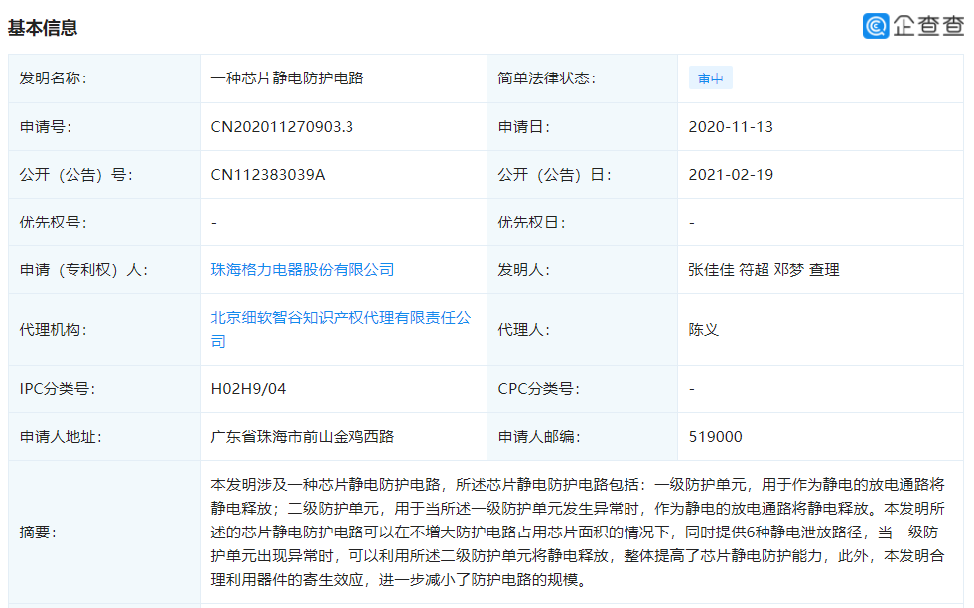This screenshot has width=974, height=608.
Task: Select inventors 张佳佳 符超 邓梦 查理
Action: [764, 270]
